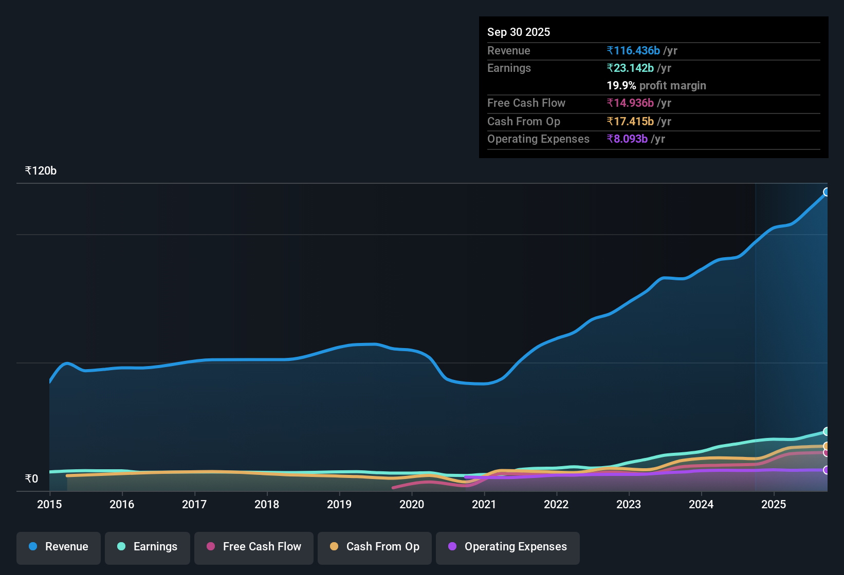The image size is (844, 575).
Task: Expand the Cash From Op legend entry
Action: [374, 547]
